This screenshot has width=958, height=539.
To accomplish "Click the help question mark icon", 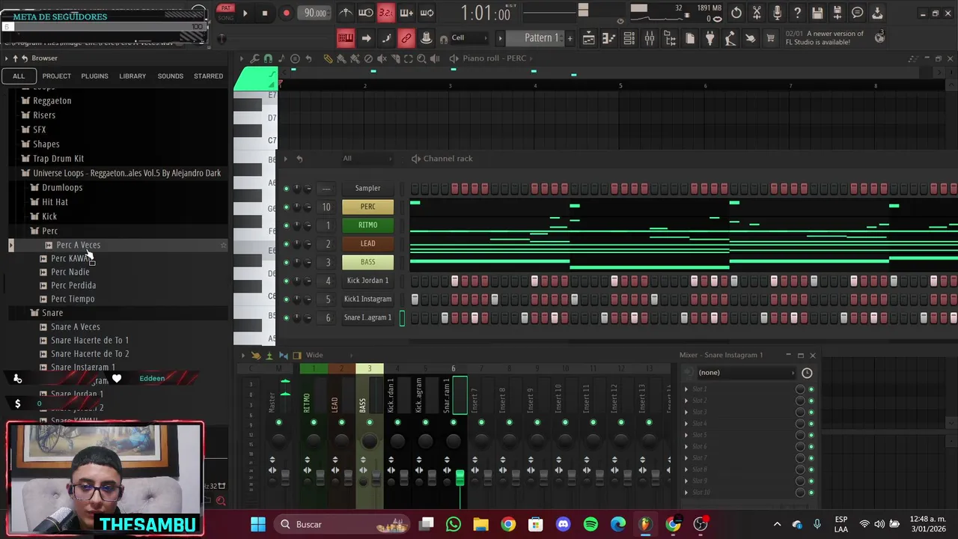I will [797, 13].
